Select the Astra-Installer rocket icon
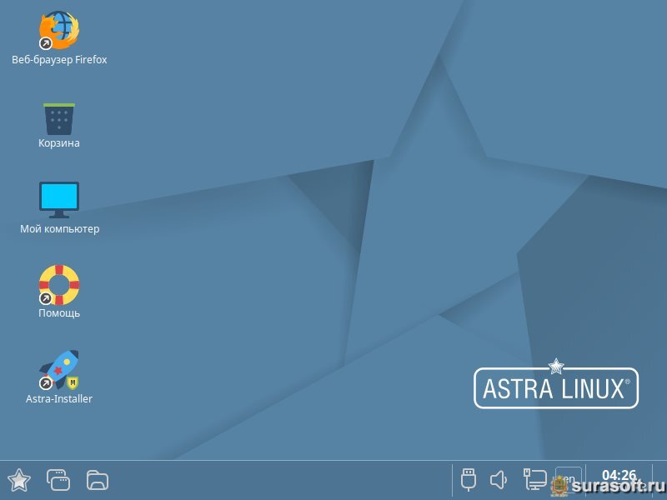The height and width of the screenshot is (500, 667). 58,370
